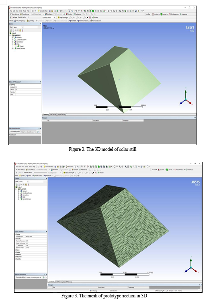Click Symmetry in the Figure 2 toolbar
Image resolution: width=215 pixels, height=301 pixels.
pos(31,21)
